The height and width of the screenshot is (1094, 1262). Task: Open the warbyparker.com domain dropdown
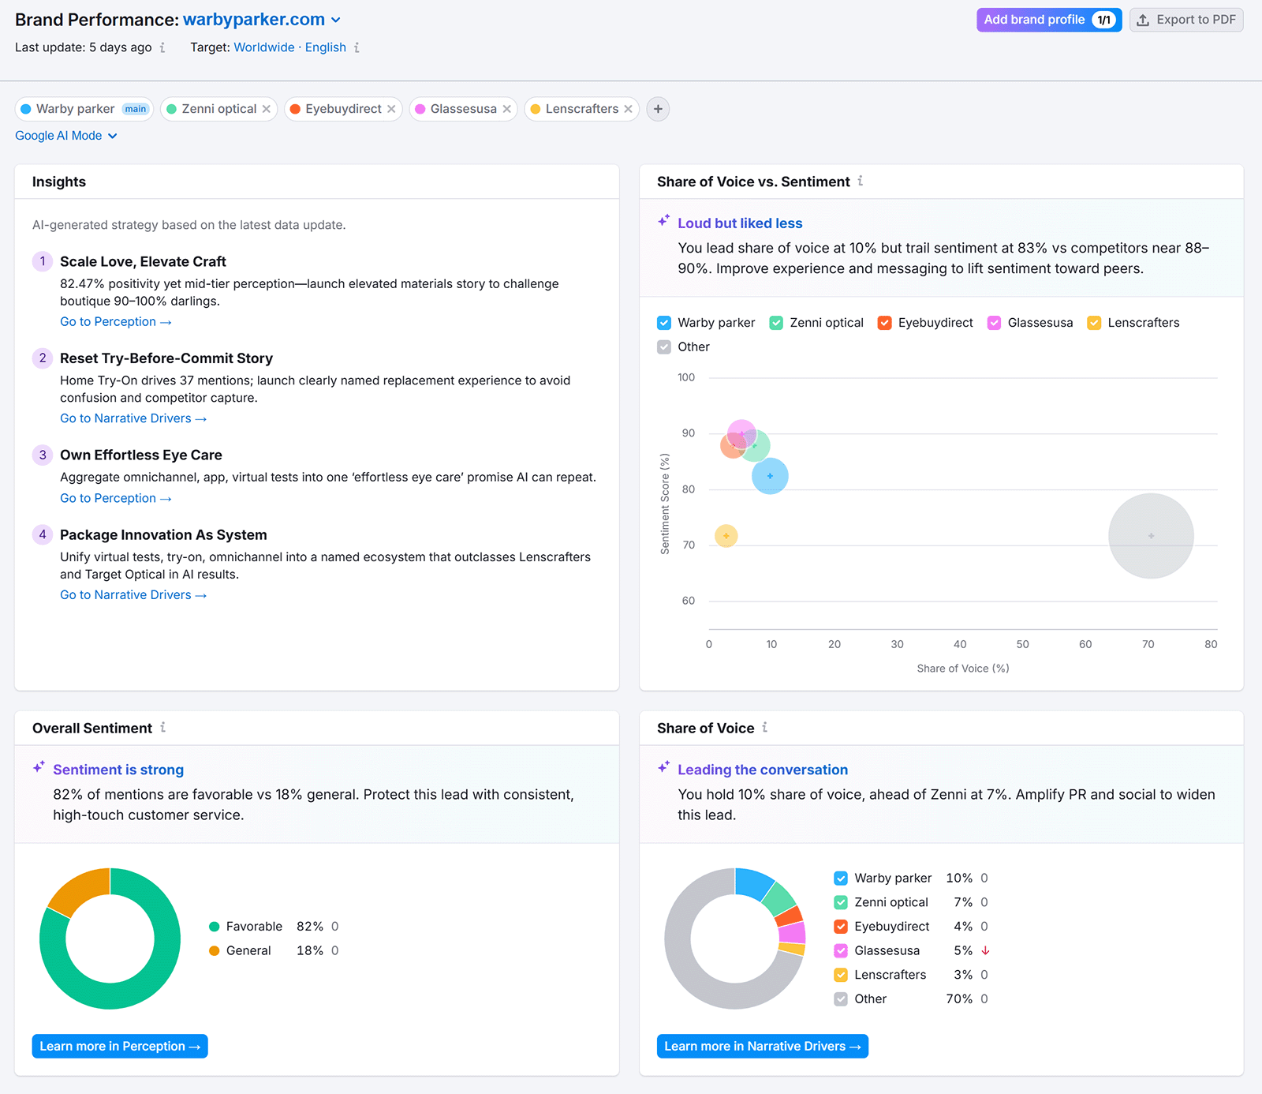(261, 20)
